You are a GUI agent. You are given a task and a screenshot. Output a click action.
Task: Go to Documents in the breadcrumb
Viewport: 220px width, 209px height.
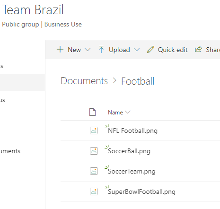pos(84,81)
